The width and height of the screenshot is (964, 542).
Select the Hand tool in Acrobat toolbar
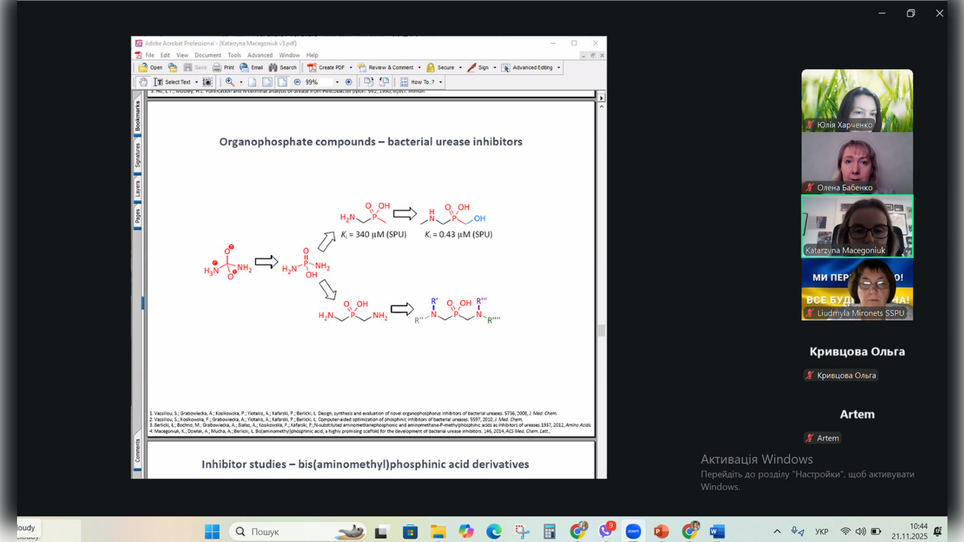pyautogui.click(x=144, y=82)
